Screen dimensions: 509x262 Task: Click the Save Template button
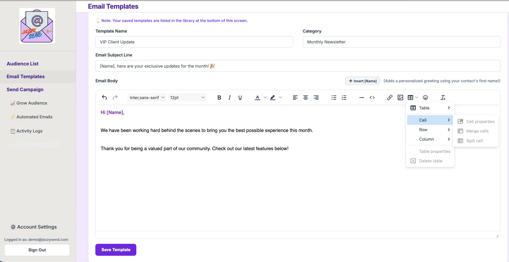pyautogui.click(x=116, y=250)
